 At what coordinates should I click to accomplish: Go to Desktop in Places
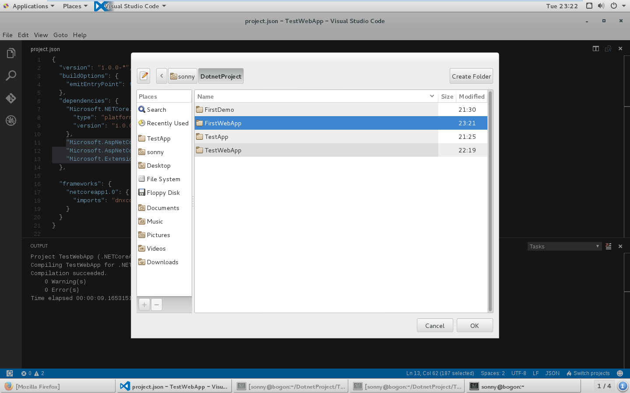pyautogui.click(x=164, y=165)
